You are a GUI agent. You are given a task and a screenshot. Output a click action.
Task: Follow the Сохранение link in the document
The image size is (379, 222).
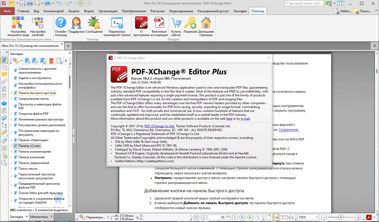(x=288, y=130)
